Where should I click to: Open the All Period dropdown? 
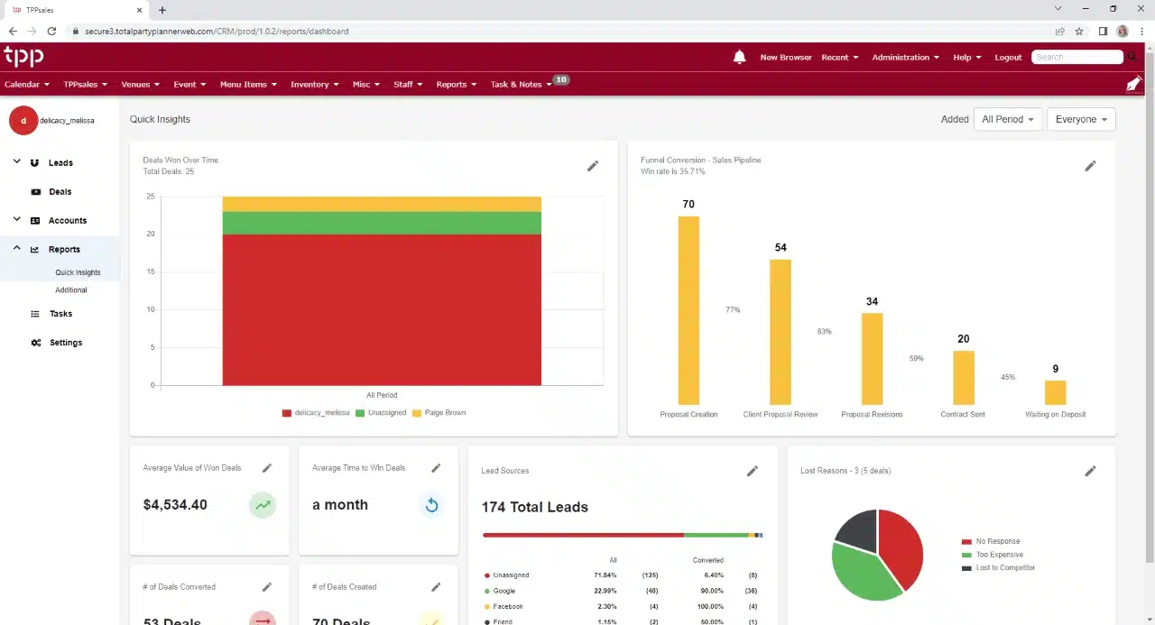tap(1008, 119)
